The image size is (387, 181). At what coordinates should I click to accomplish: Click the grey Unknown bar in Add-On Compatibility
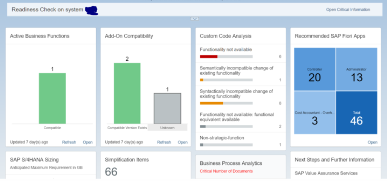tap(168, 108)
